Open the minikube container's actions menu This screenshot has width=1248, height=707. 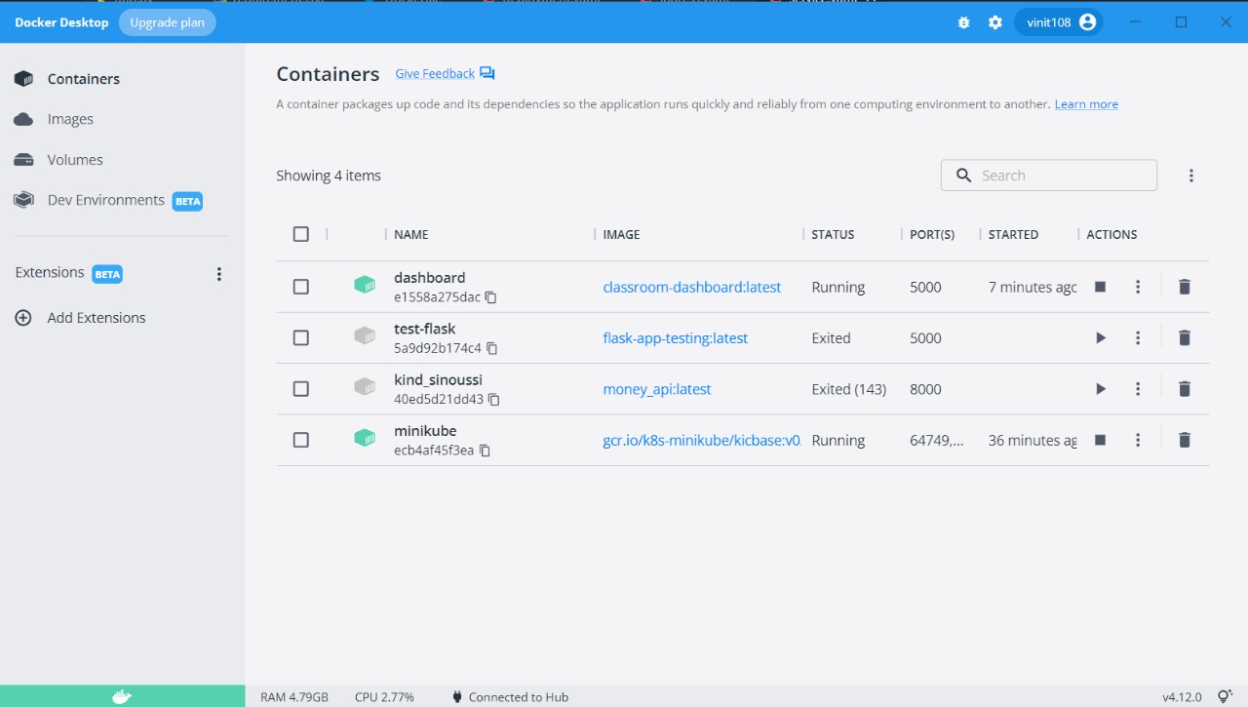pyautogui.click(x=1138, y=440)
